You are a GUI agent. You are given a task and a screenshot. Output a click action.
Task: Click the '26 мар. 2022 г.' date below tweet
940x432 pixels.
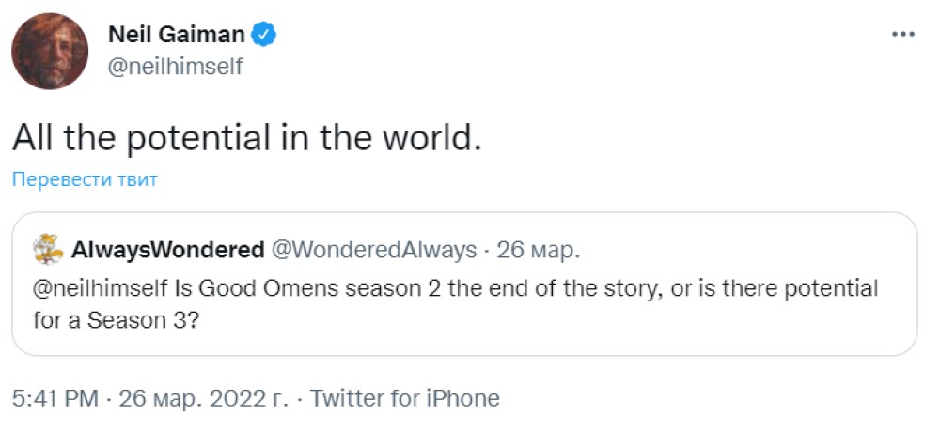coord(203,398)
